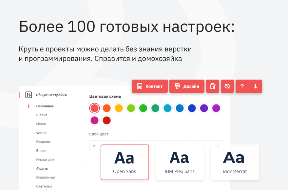Choose the purple color swatch

point(204,108)
